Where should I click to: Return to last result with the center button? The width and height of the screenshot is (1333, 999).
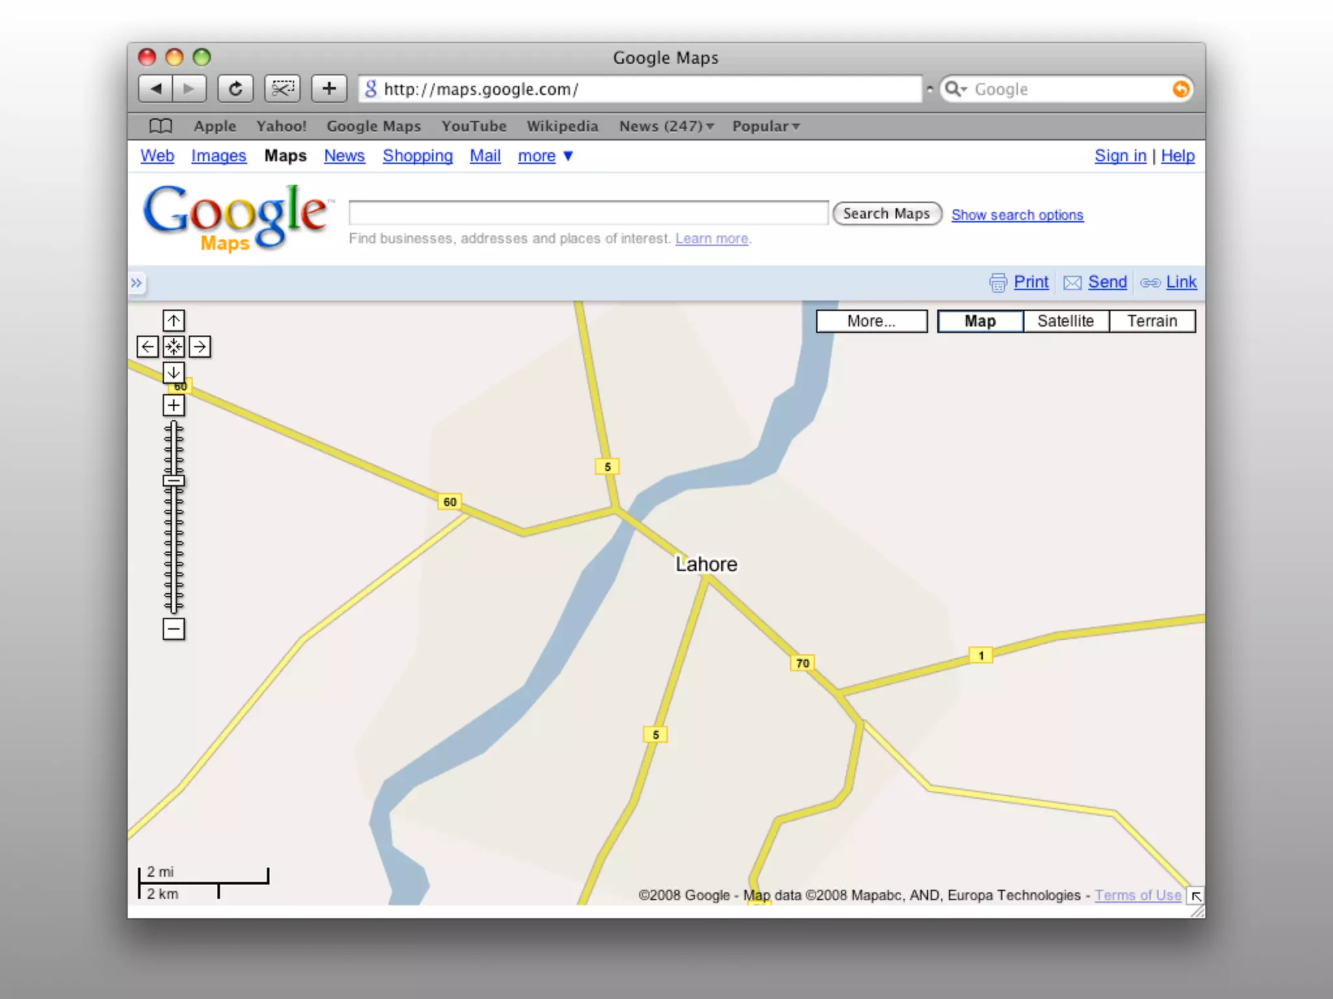pyautogui.click(x=174, y=347)
